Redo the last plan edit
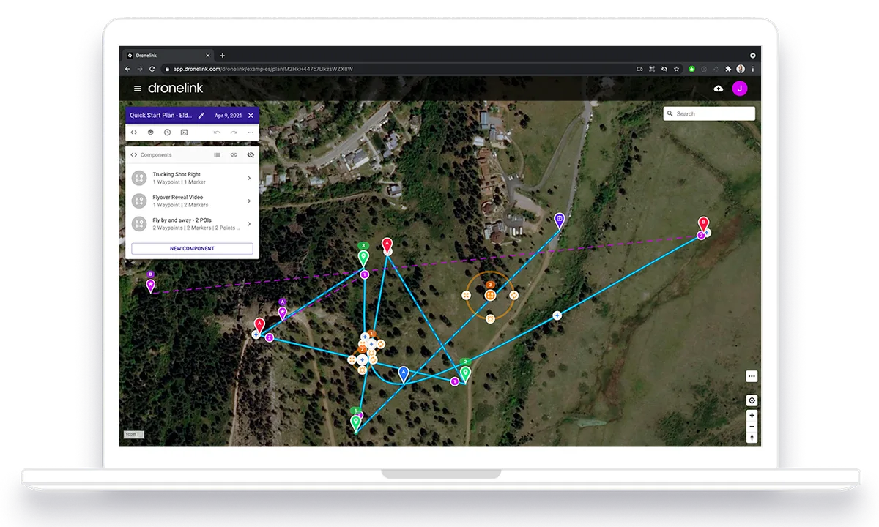879x527 pixels. point(234,132)
